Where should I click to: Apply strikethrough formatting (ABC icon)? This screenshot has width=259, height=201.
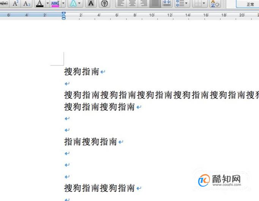pos(4,3)
